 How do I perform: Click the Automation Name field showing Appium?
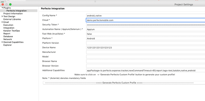pyautogui.click(x=146, y=29)
